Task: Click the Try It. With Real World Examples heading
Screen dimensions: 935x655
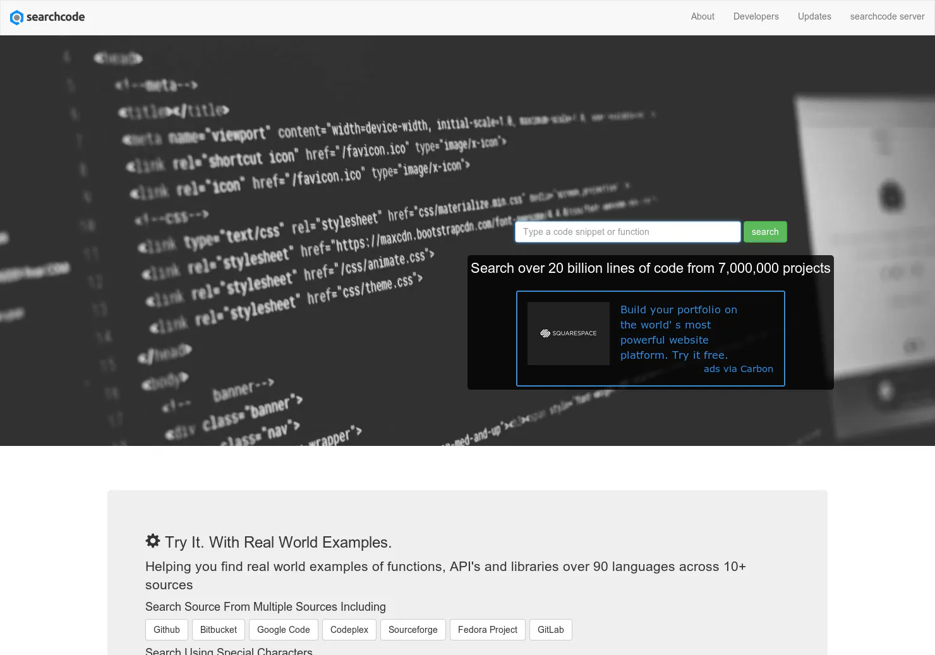Action: 279,543
